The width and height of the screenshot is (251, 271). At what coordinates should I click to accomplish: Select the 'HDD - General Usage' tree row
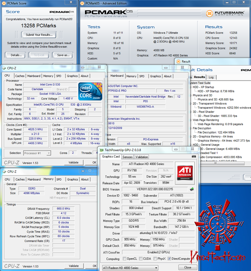coord(206,145)
